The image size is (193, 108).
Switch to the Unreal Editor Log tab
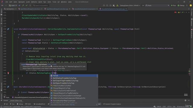(x=16, y=100)
